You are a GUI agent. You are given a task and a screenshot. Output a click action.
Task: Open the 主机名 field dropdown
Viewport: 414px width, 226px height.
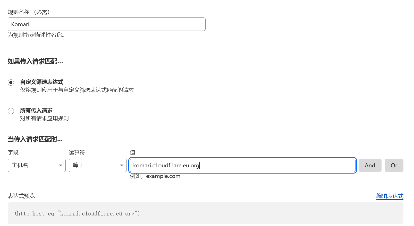pyautogui.click(x=37, y=165)
